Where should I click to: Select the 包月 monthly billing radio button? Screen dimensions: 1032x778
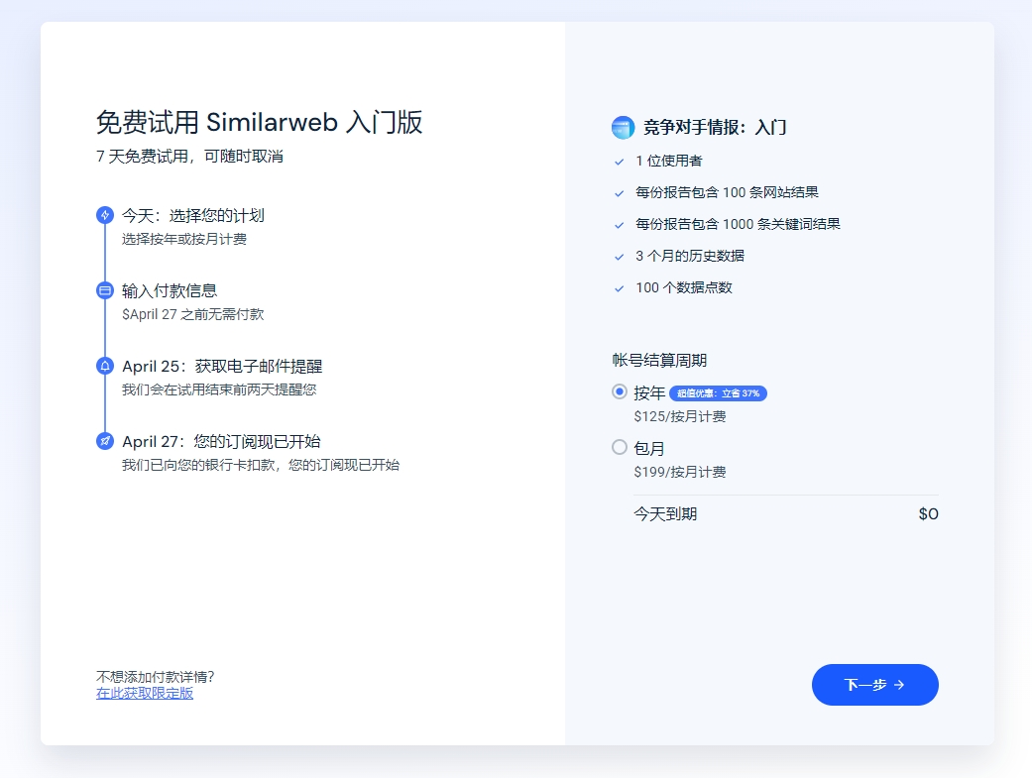620,448
